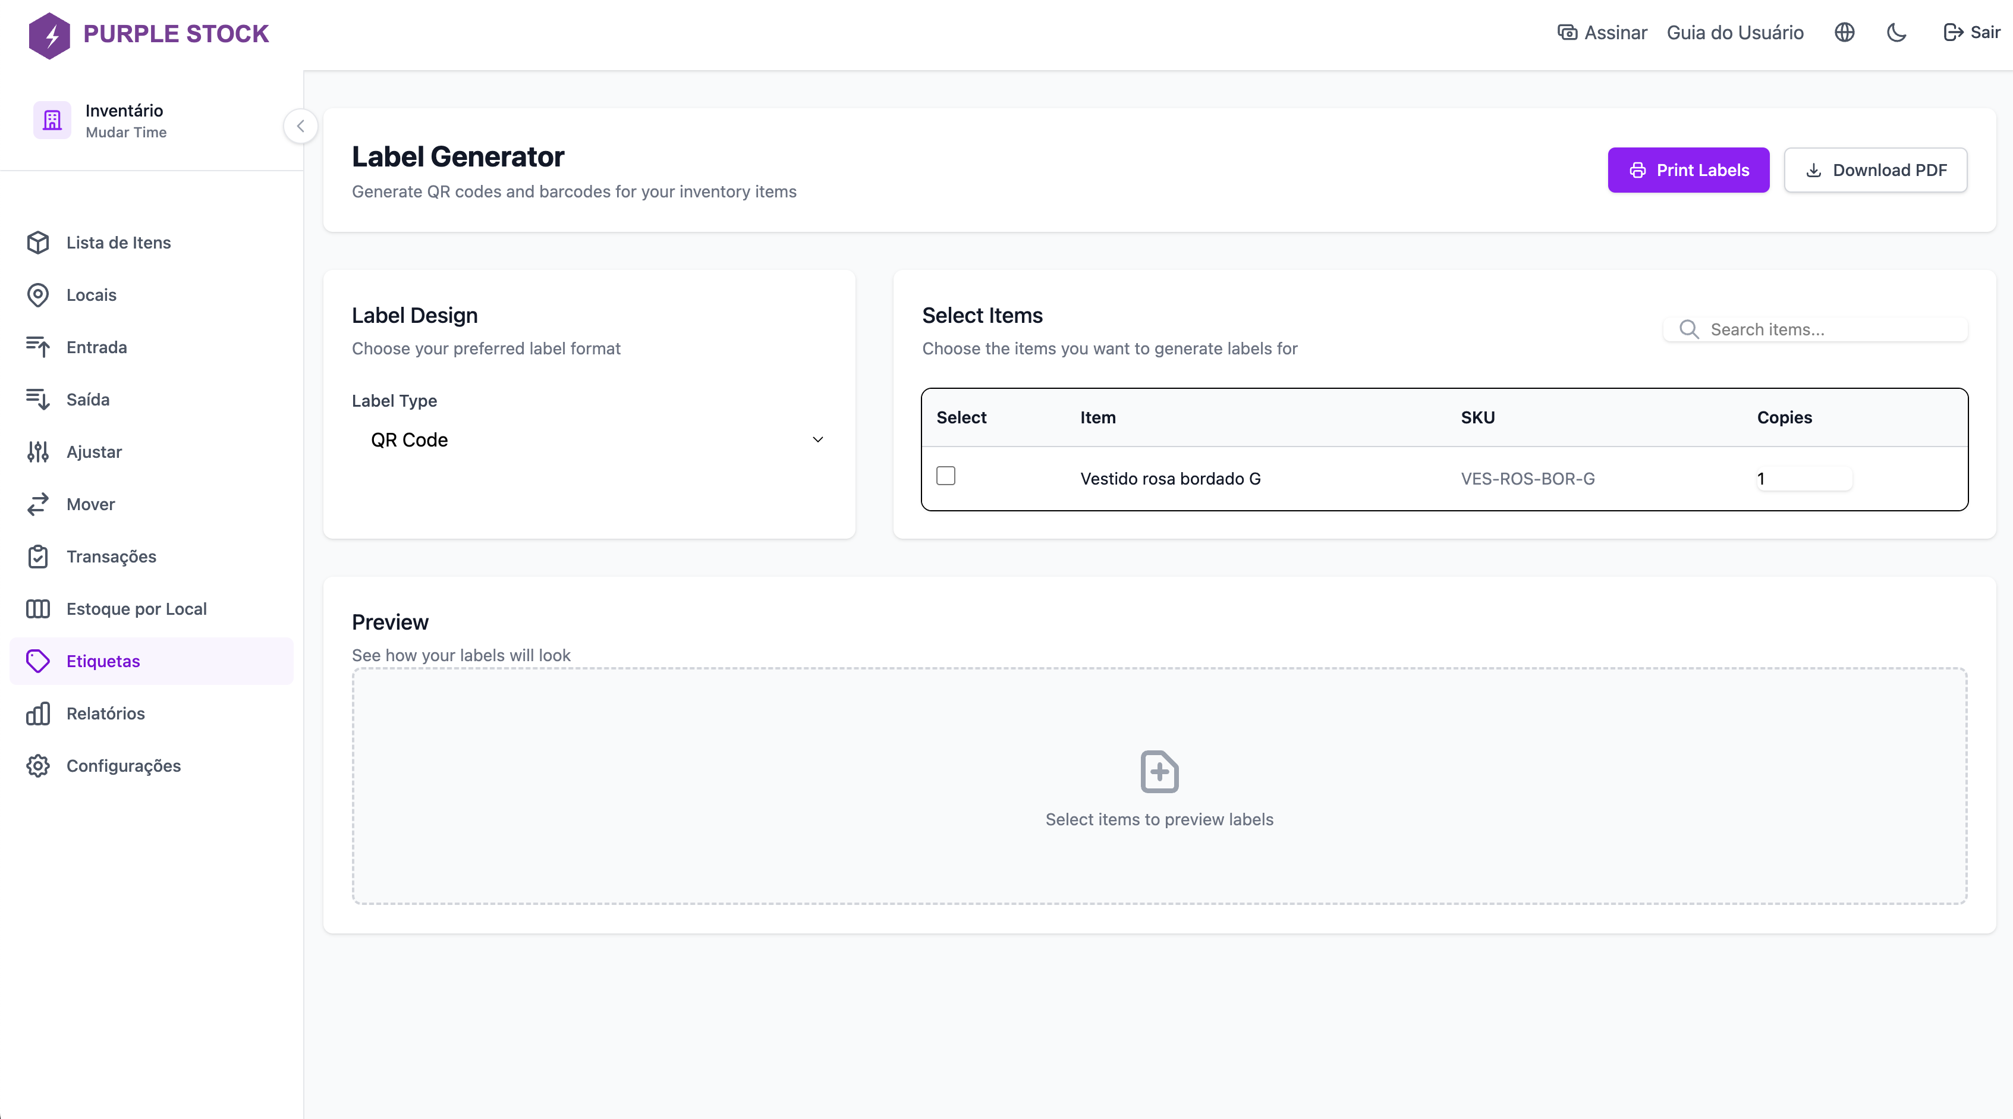Toggle dark mode with the moon icon
Image resolution: width=2013 pixels, height=1119 pixels.
(1896, 32)
